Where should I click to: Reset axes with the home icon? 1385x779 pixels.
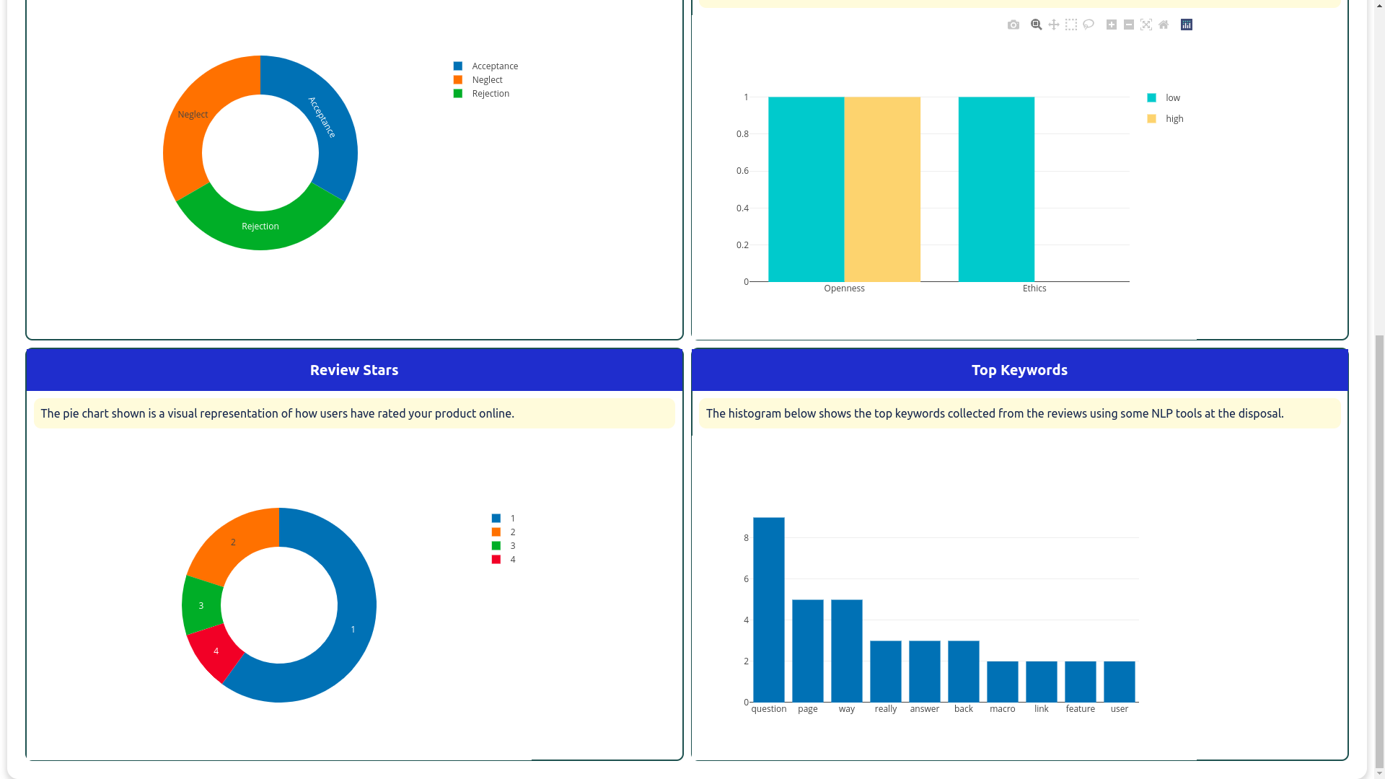1164,25
